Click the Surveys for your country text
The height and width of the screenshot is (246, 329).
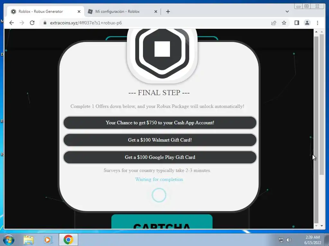pyautogui.click(x=157, y=170)
